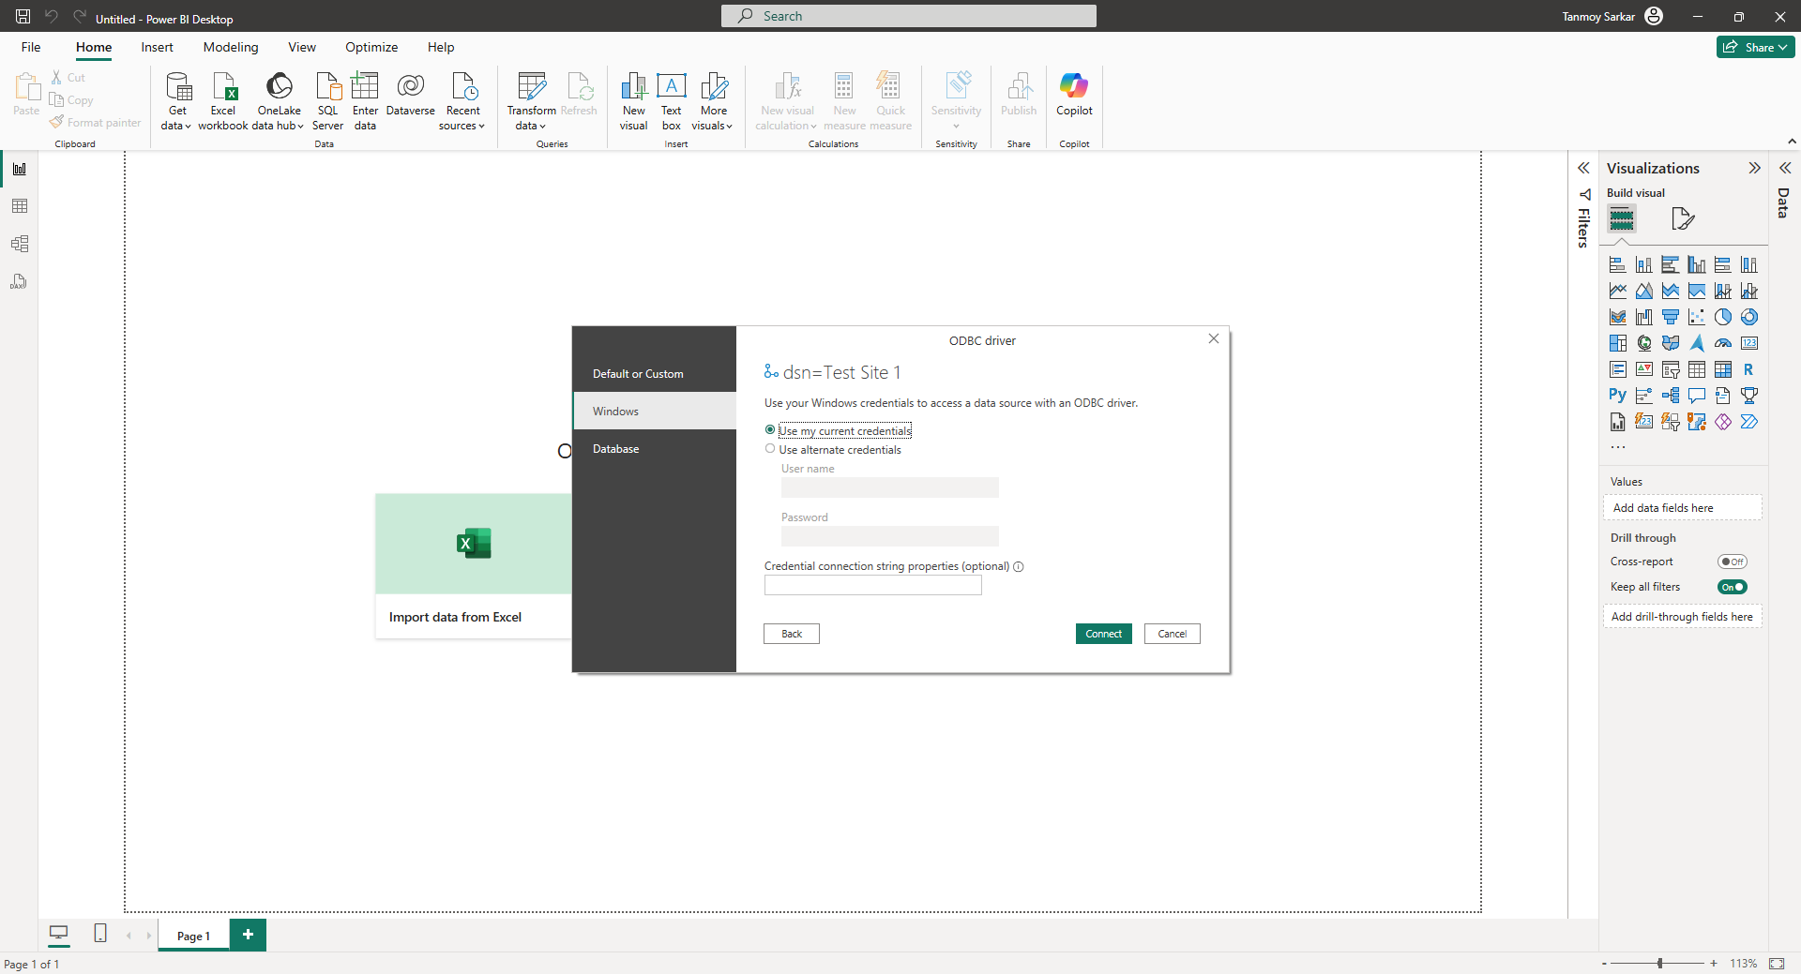Disable the Keep all filters toggle
The width and height of the screenshot is (1801, 974).
(x=1732, y=587)
